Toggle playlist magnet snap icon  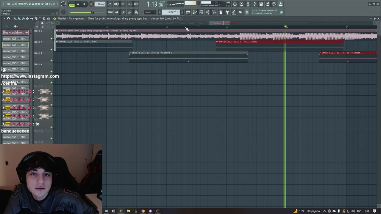(x=8, y=19)
